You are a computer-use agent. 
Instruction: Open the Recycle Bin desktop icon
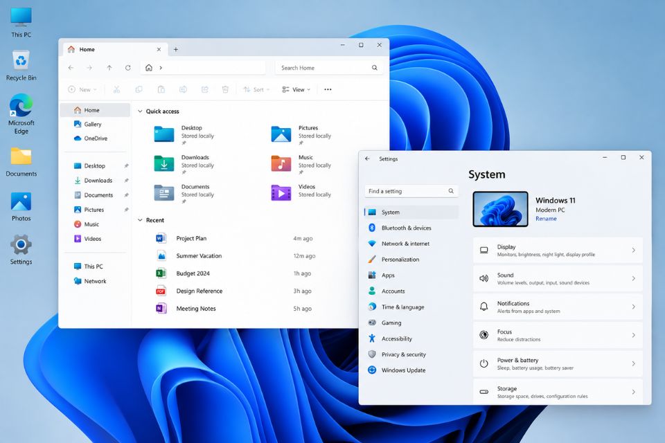tap(21, 65)
